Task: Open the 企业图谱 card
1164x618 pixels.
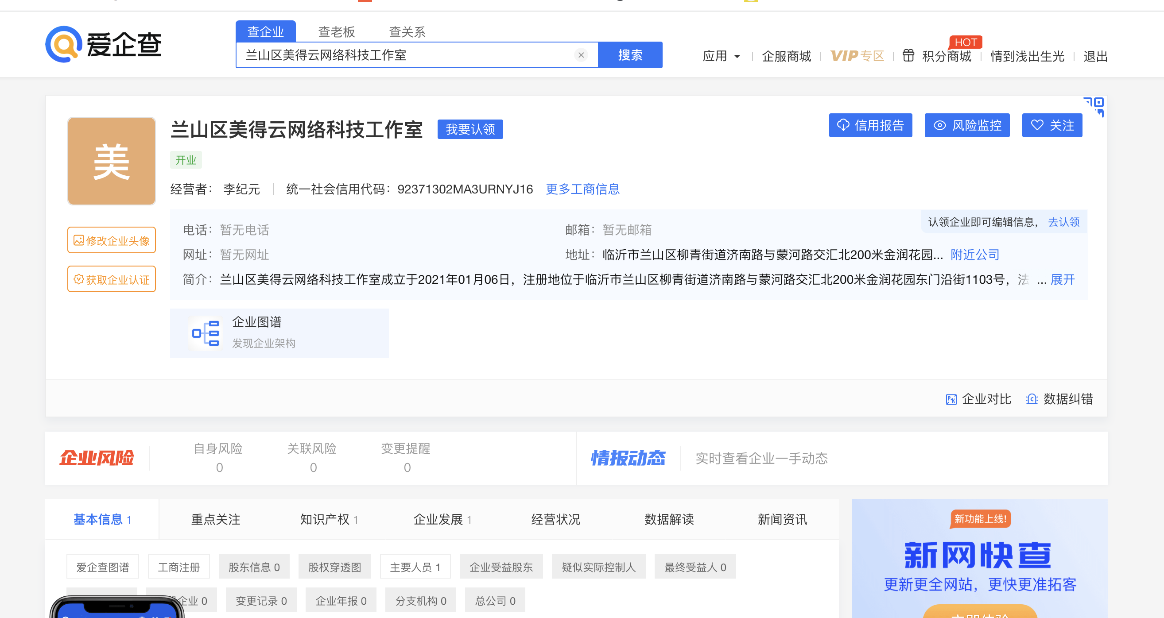Action: (279, 333)
